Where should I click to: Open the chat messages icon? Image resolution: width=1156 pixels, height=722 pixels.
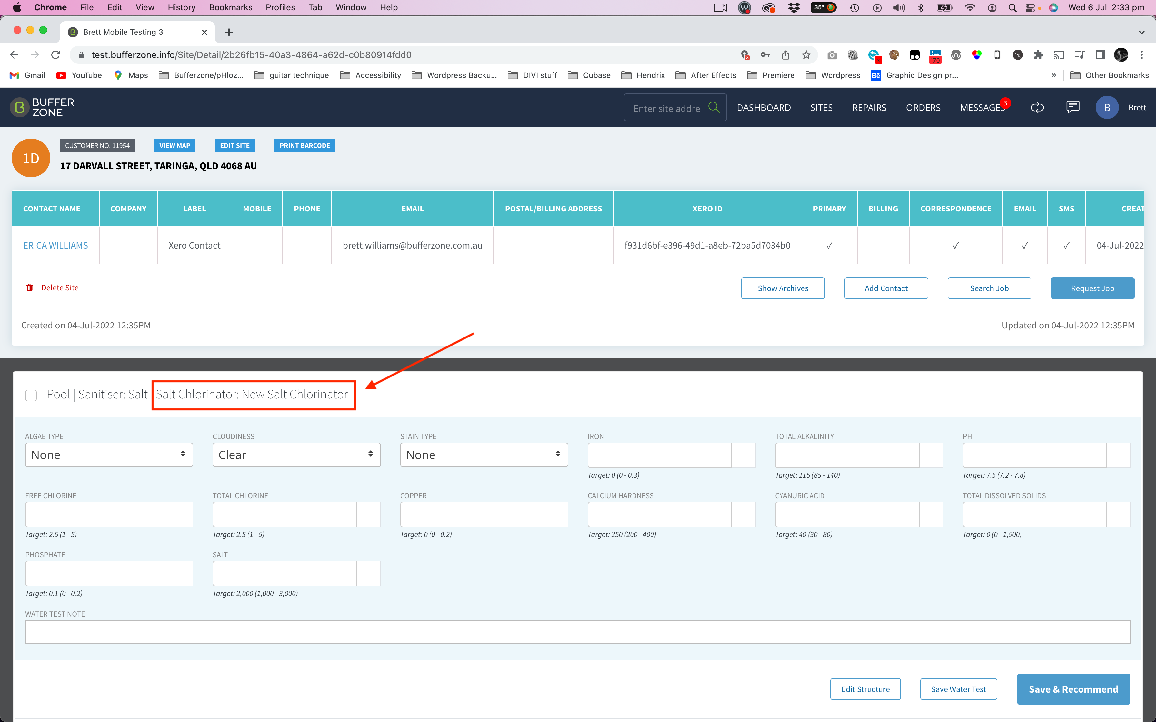tap(1073, 107)
